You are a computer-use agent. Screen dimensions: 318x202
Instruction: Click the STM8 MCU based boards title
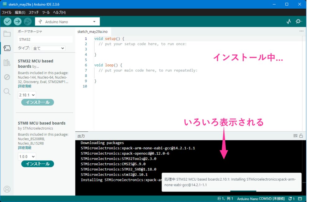tap(42, 123)
